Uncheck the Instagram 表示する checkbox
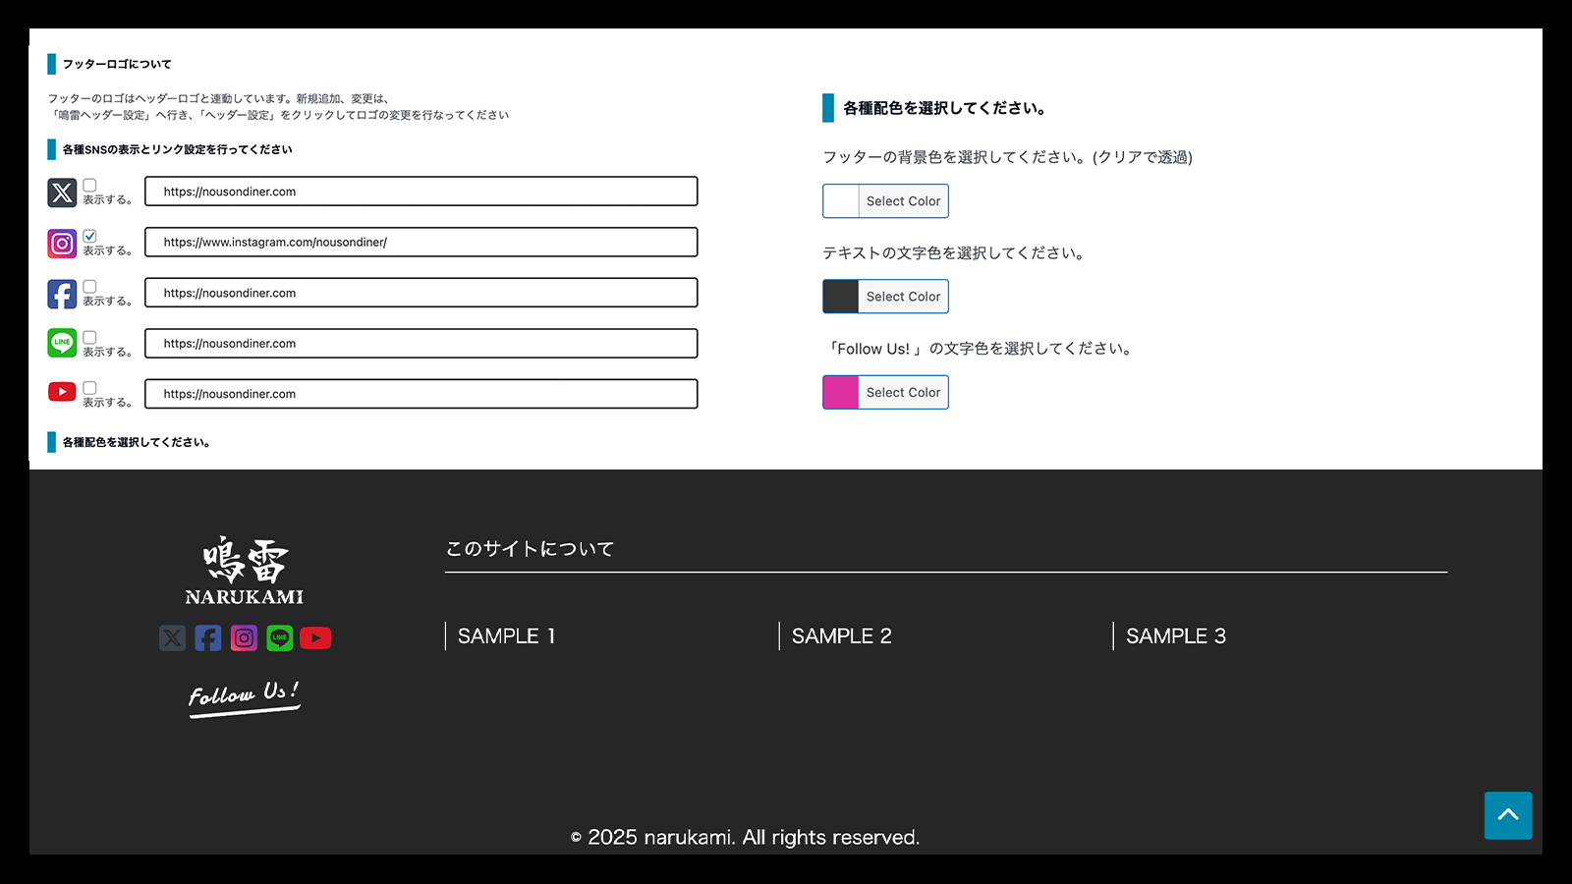Viewport: 1572px width, 884px height. (89, 235)
